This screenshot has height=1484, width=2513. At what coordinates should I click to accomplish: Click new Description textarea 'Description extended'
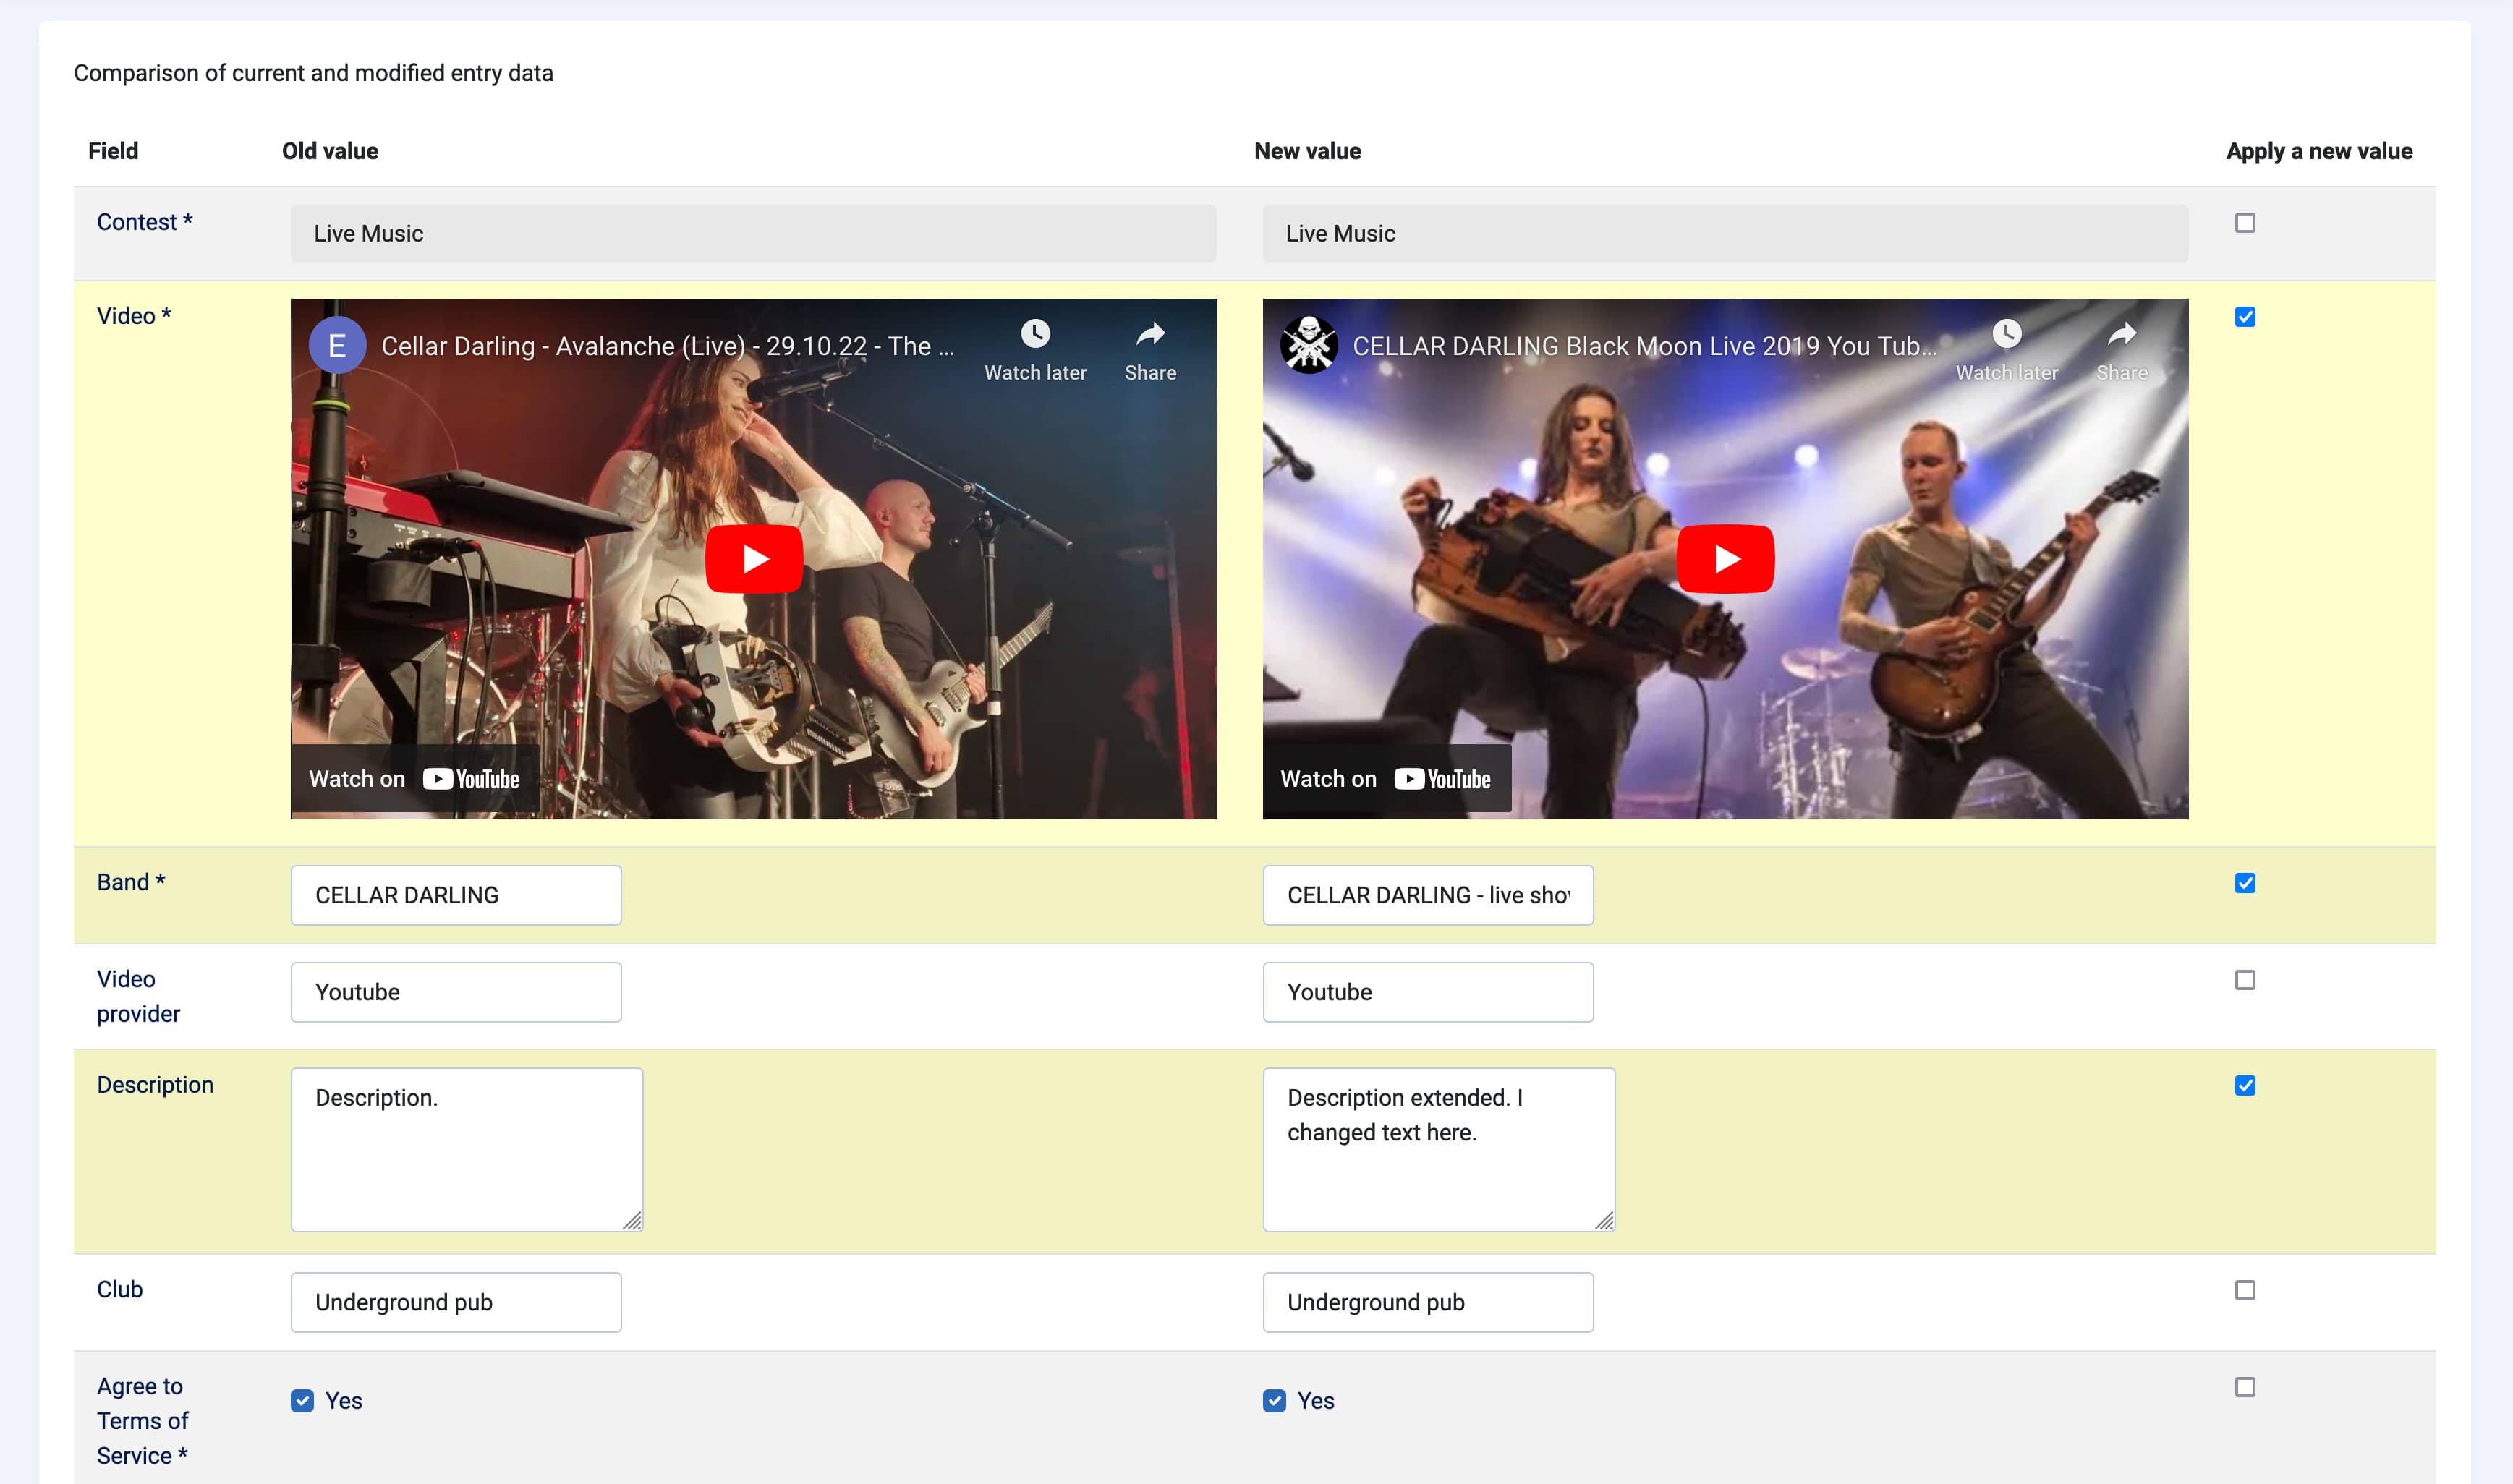click(1439, 1150)
